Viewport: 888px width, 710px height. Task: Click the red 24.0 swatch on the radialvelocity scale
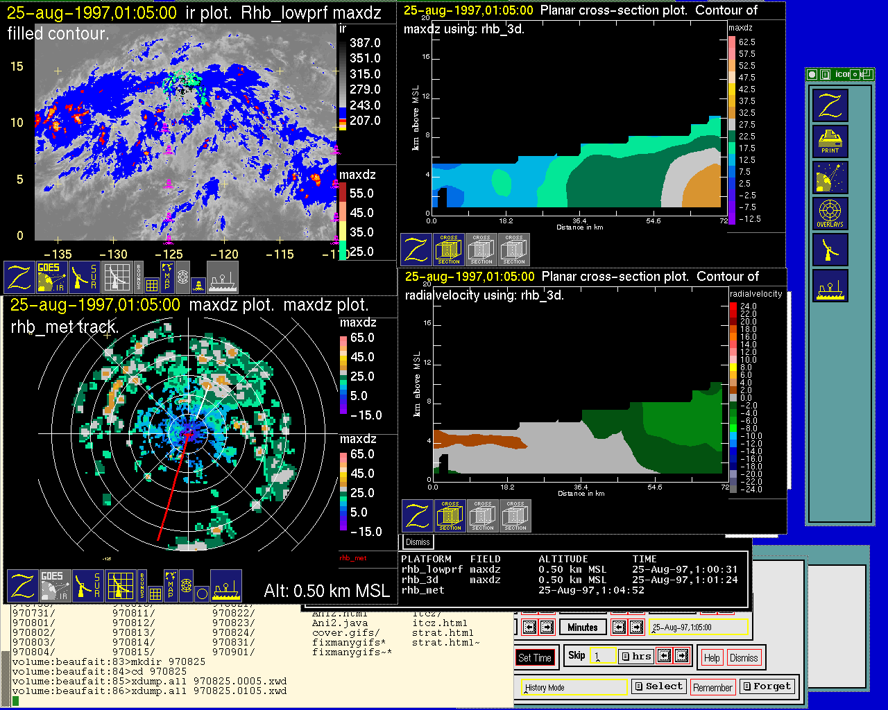click(x=733, y=306)
